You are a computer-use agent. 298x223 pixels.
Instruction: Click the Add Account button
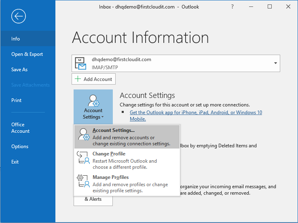(93, 79)
